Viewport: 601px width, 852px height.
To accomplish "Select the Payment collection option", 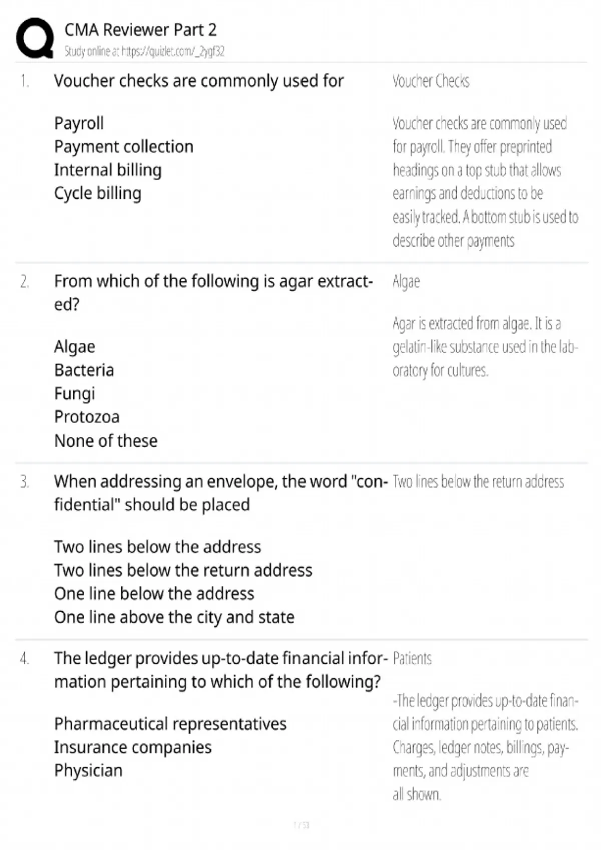I will point(123,146).
